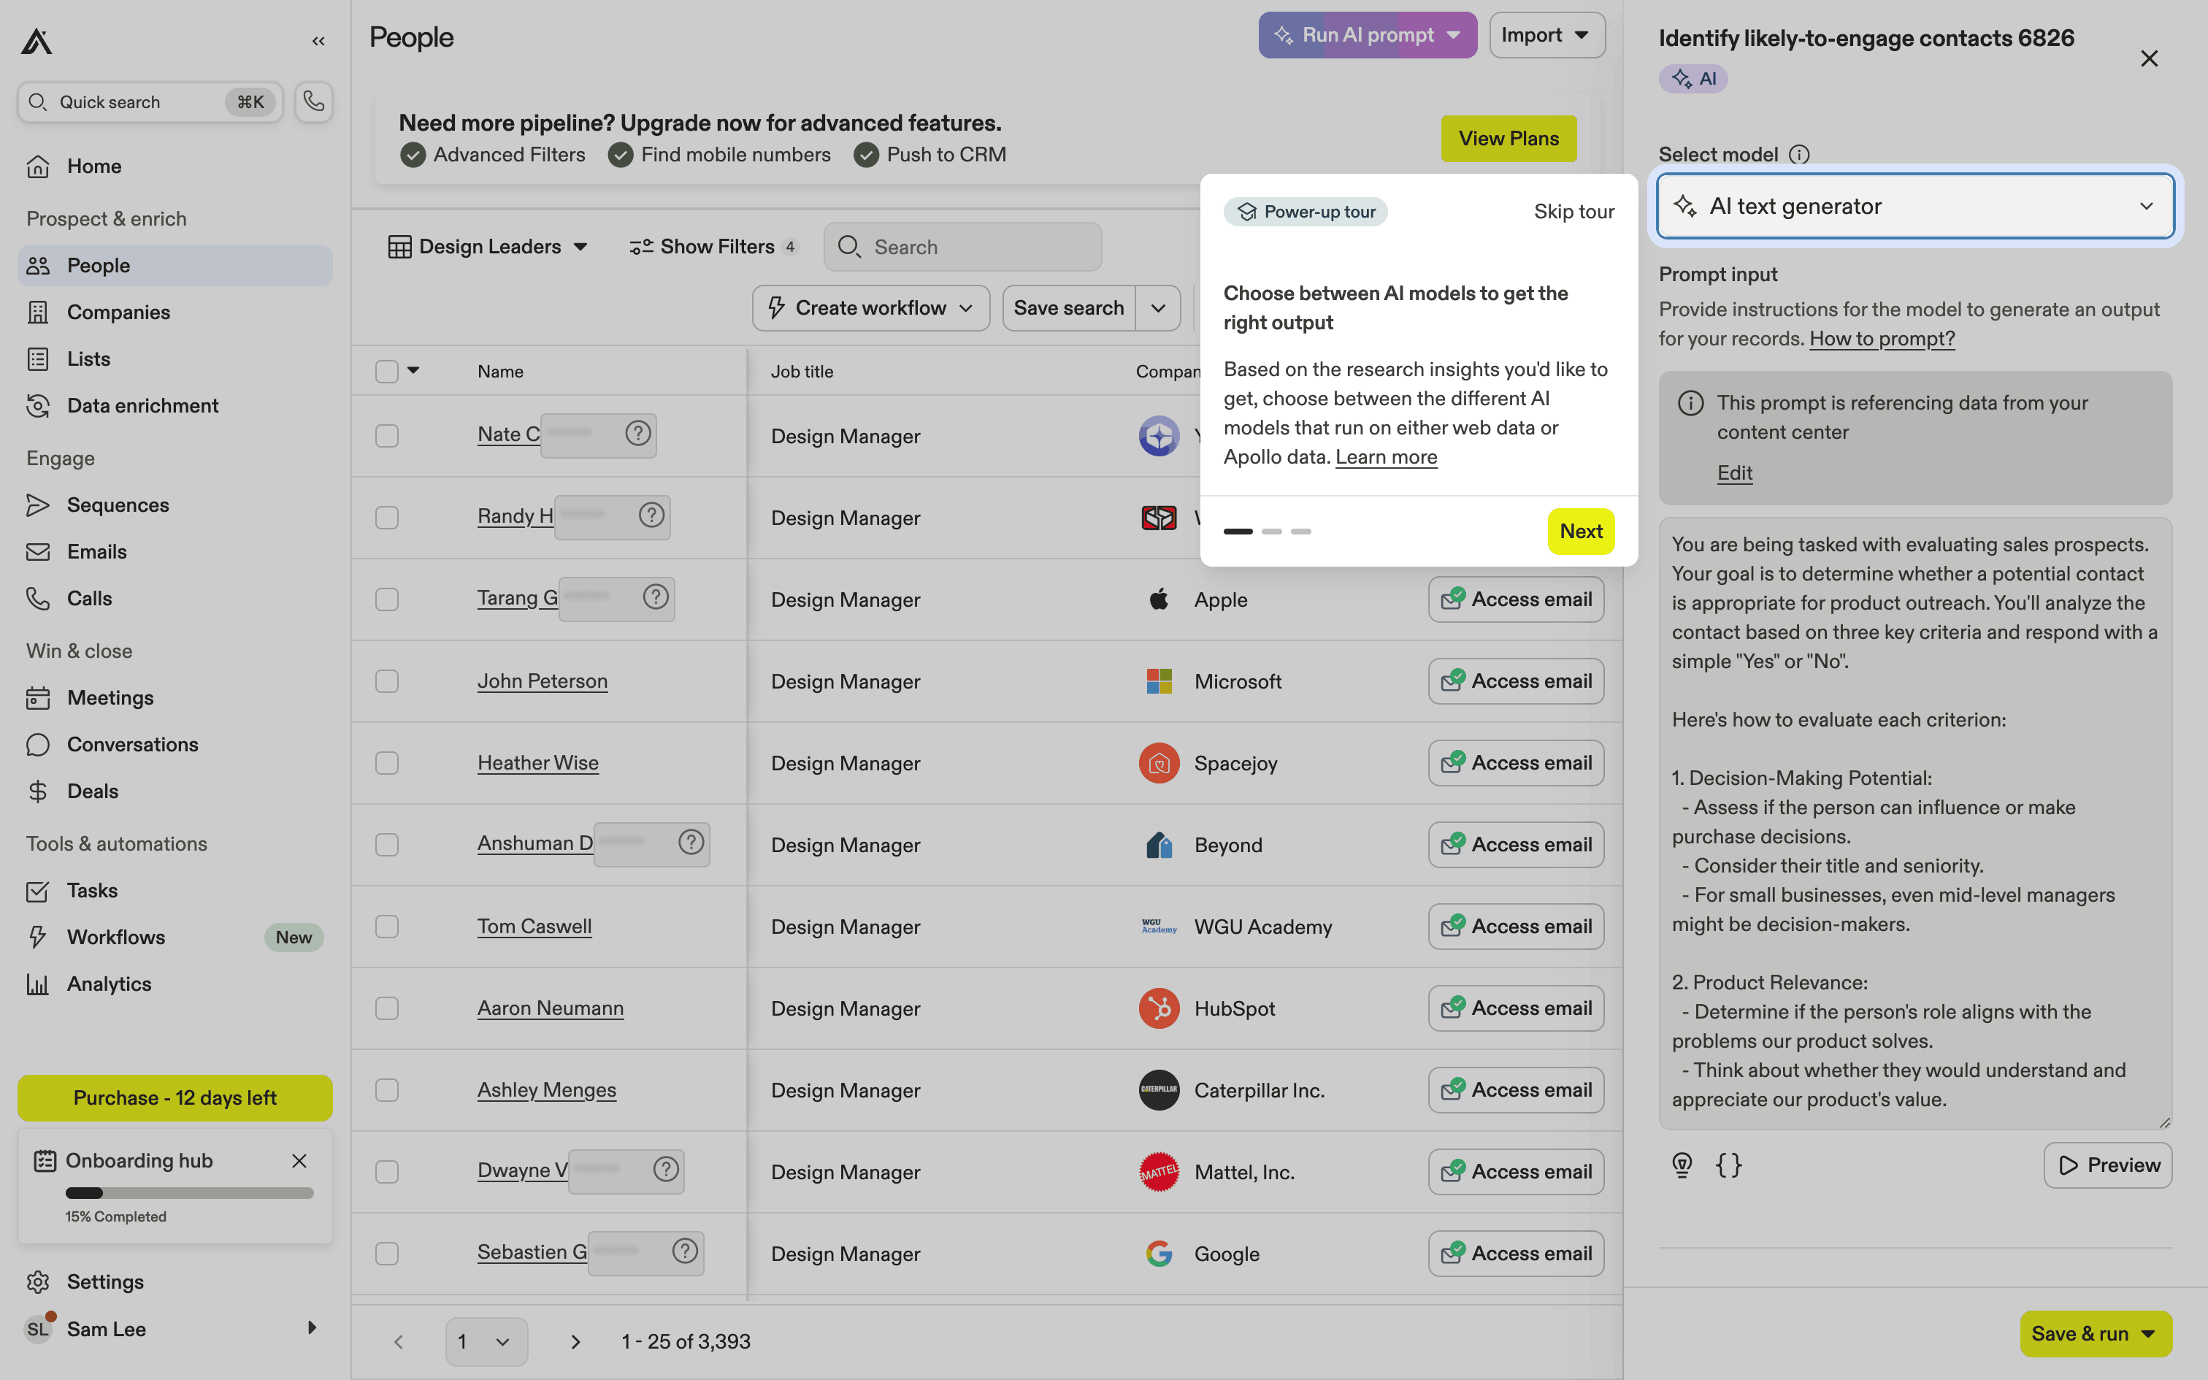This screenshot has width=2208, height=1380.
Task: Click the curly braces variables icon
Action: point(1728,1165)
